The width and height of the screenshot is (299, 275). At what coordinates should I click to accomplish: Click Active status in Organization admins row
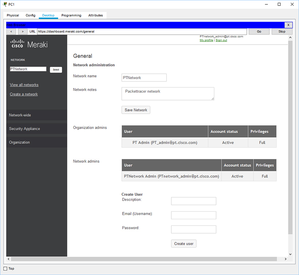coord(228,143)
